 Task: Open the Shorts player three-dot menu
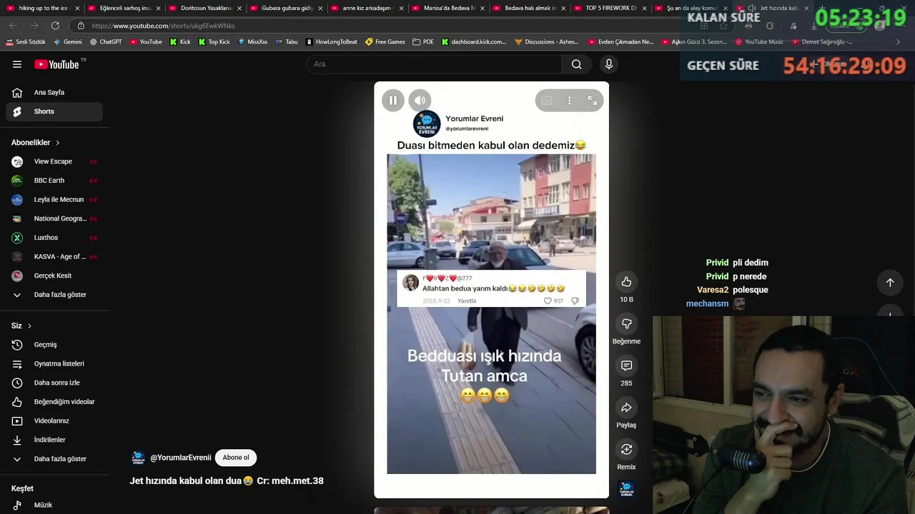(569, 101)
